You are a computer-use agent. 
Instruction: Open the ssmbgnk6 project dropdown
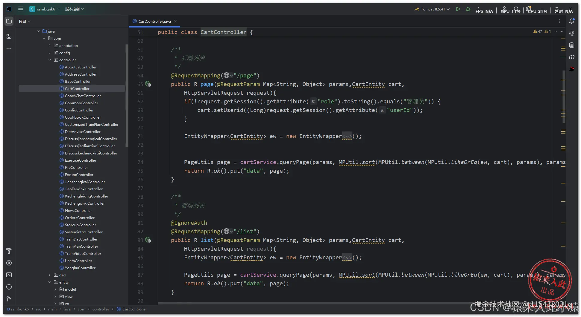click(44, 9)
